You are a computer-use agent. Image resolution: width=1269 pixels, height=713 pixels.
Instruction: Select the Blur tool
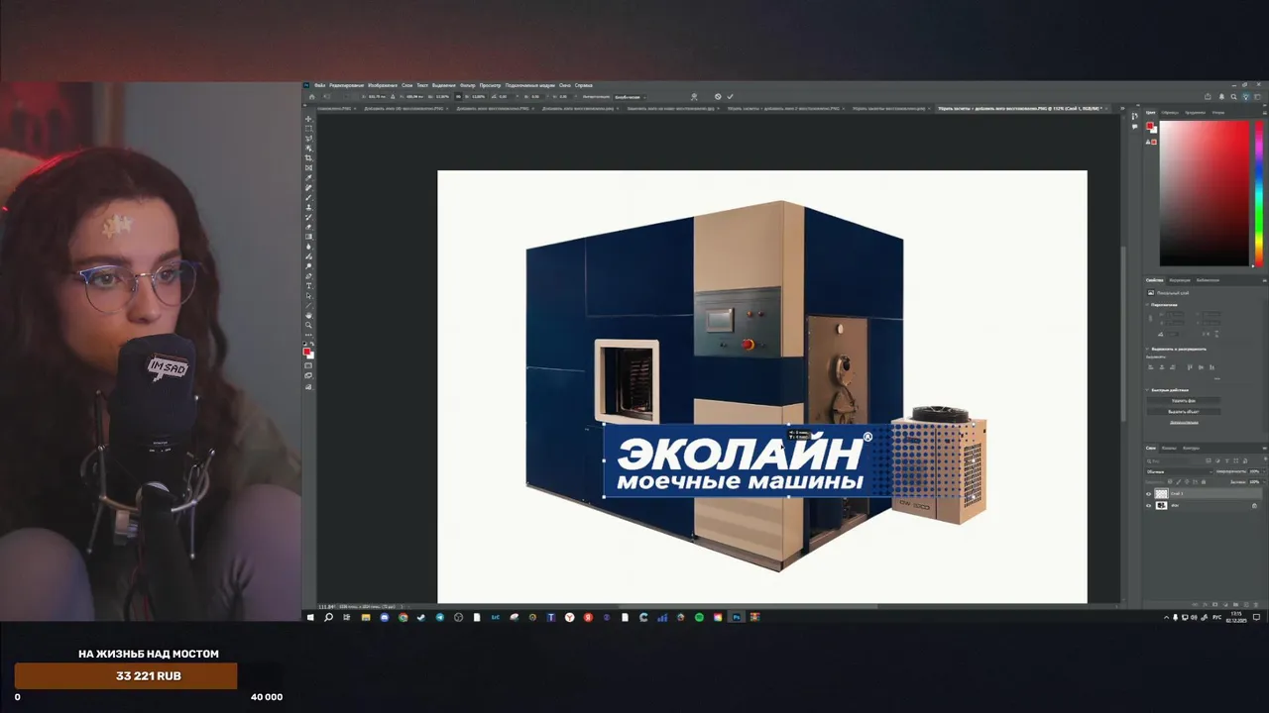click(308, 247)
